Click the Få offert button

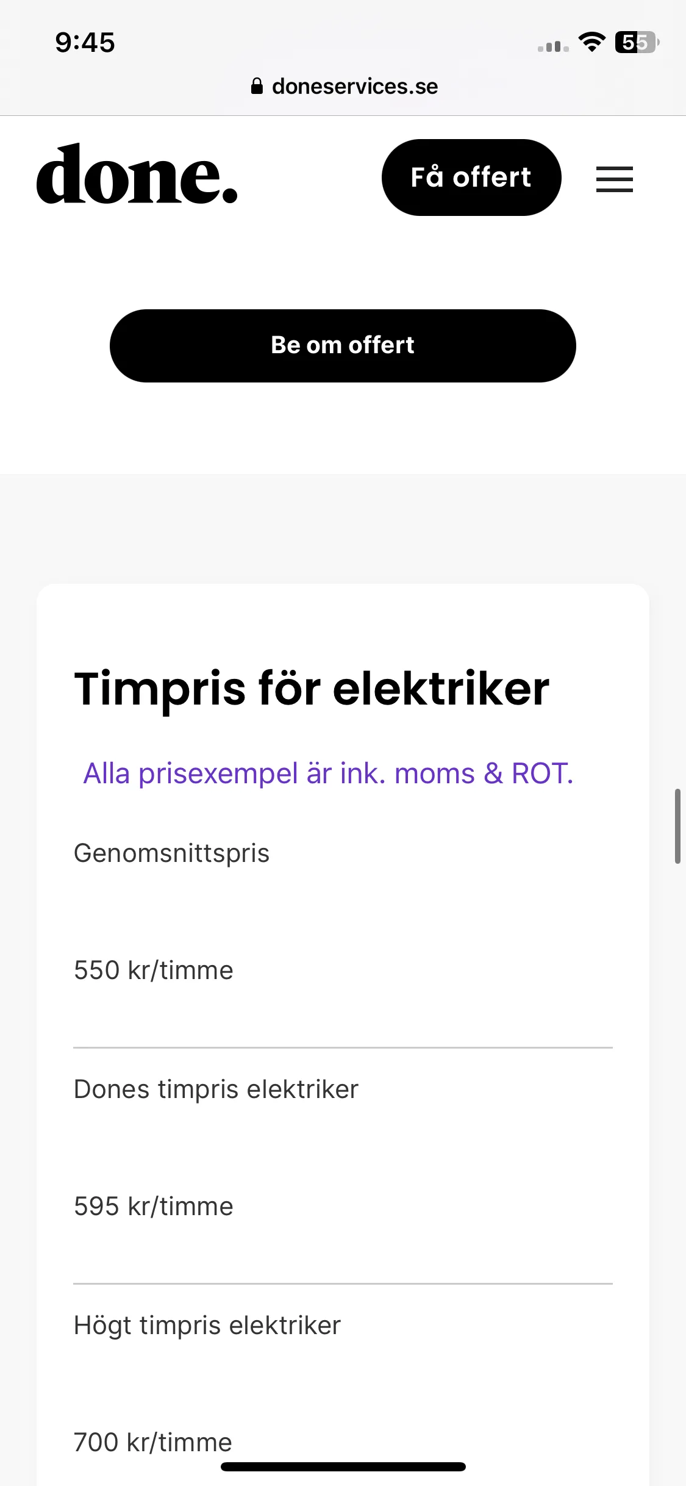[x=471, y=178]
